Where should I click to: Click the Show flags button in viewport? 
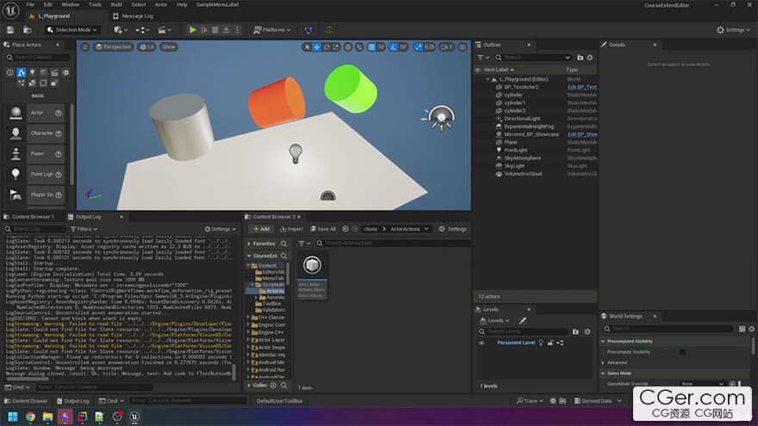[169, 46]
